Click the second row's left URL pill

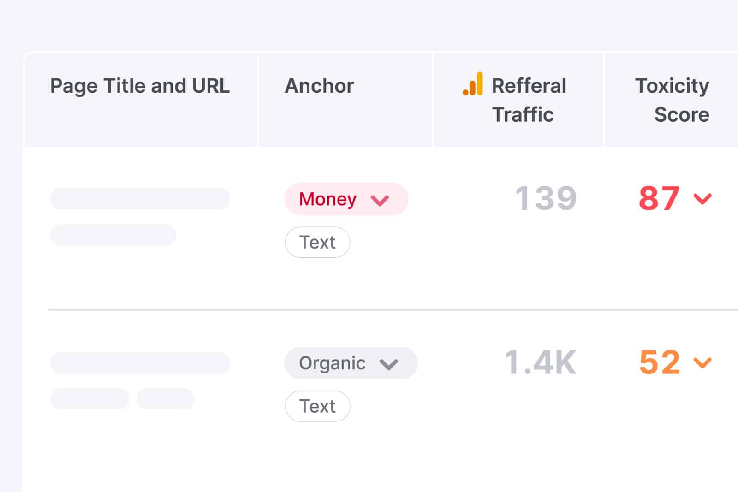pyautogui.click(x=89, y=399)
